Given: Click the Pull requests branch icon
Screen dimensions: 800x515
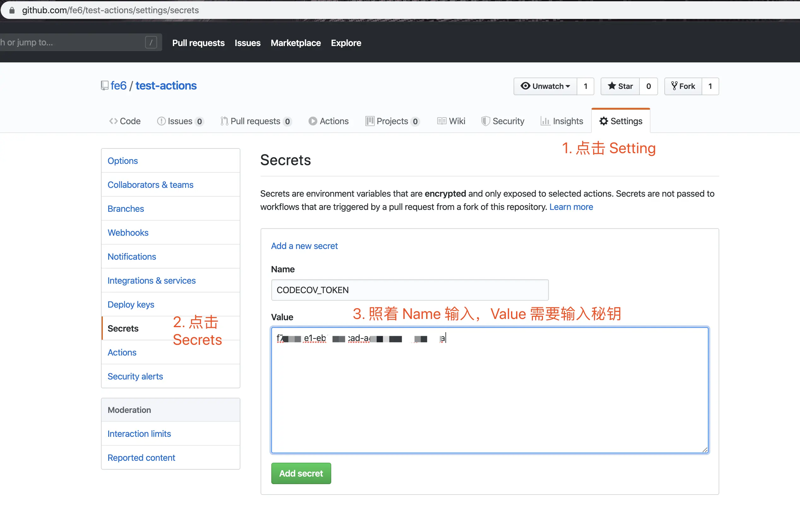Looking at the screenshot, I should pos(224,121).
